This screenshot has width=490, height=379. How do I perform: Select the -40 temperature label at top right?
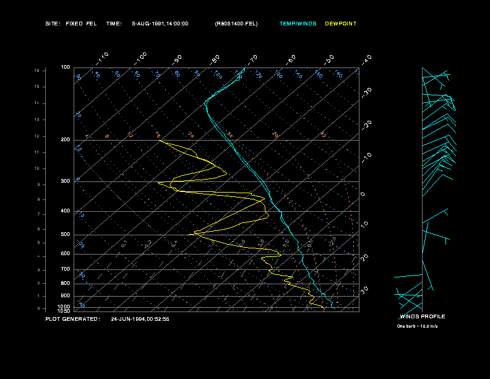(366, 59)
